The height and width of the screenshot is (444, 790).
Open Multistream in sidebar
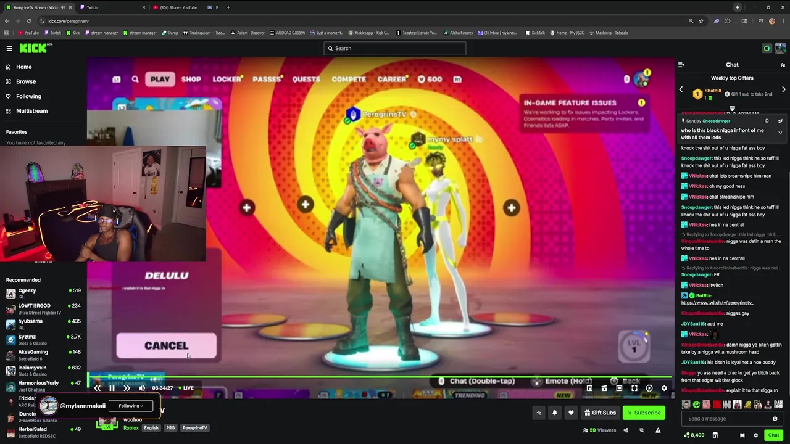(x=31, y=111)
